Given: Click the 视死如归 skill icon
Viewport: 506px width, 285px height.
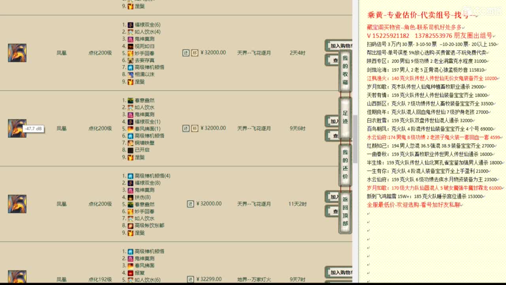Looking at the screenshot, I should tap(130, 46).
